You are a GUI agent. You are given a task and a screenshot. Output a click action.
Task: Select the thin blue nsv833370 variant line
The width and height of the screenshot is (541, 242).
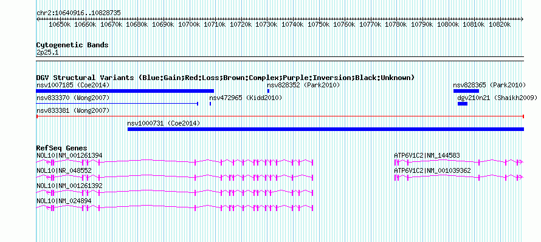pos(117,103)
